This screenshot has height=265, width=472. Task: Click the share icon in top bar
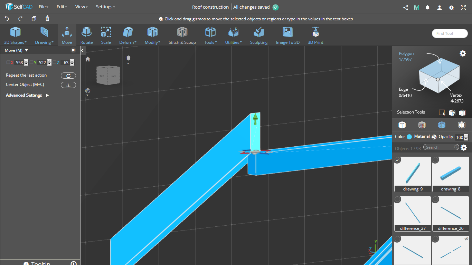point(406,7)
